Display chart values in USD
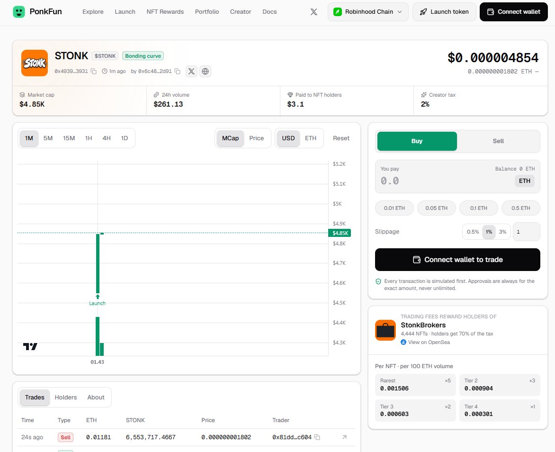 click(288, 138)
